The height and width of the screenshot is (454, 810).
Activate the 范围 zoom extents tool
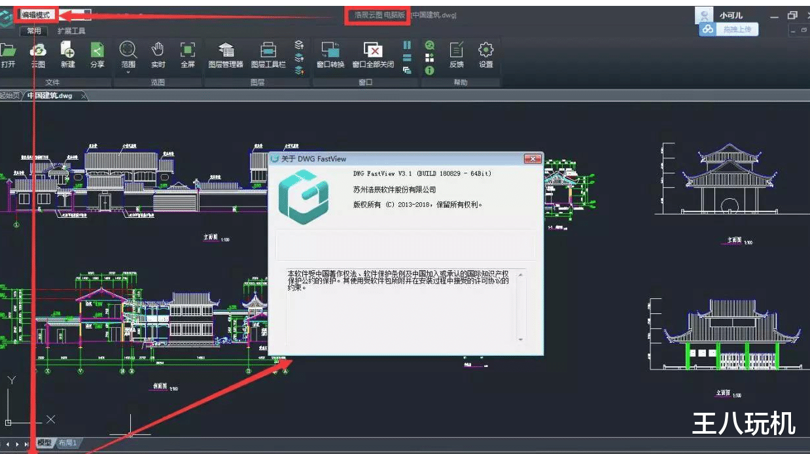[128, 54]
